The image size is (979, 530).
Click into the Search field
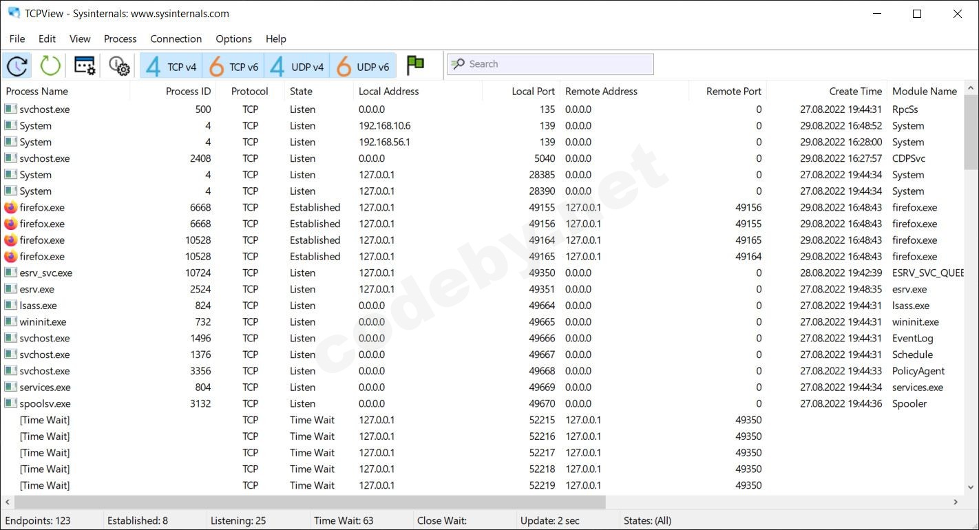click(558, 64)
